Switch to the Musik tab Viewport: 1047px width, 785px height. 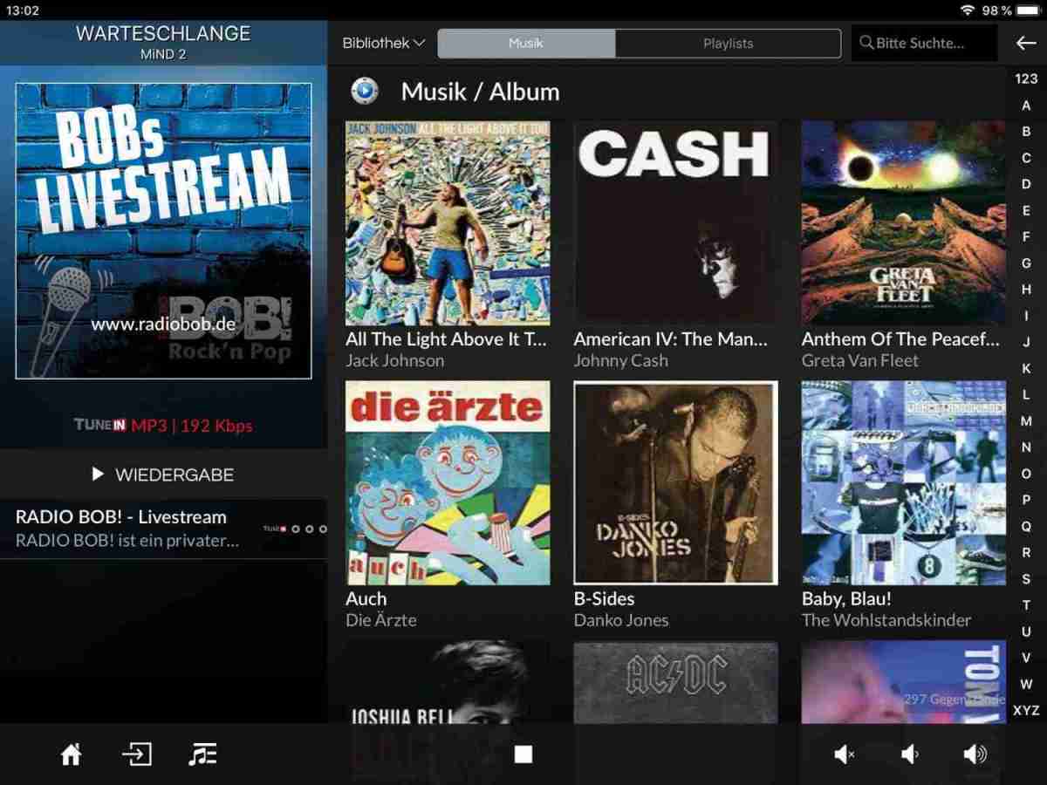(526, 43)
